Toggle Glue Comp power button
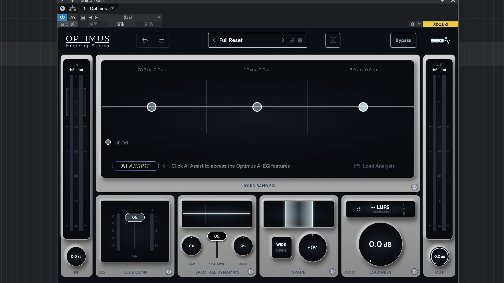This screenshot has width=504, height=283. click(169, 272)
